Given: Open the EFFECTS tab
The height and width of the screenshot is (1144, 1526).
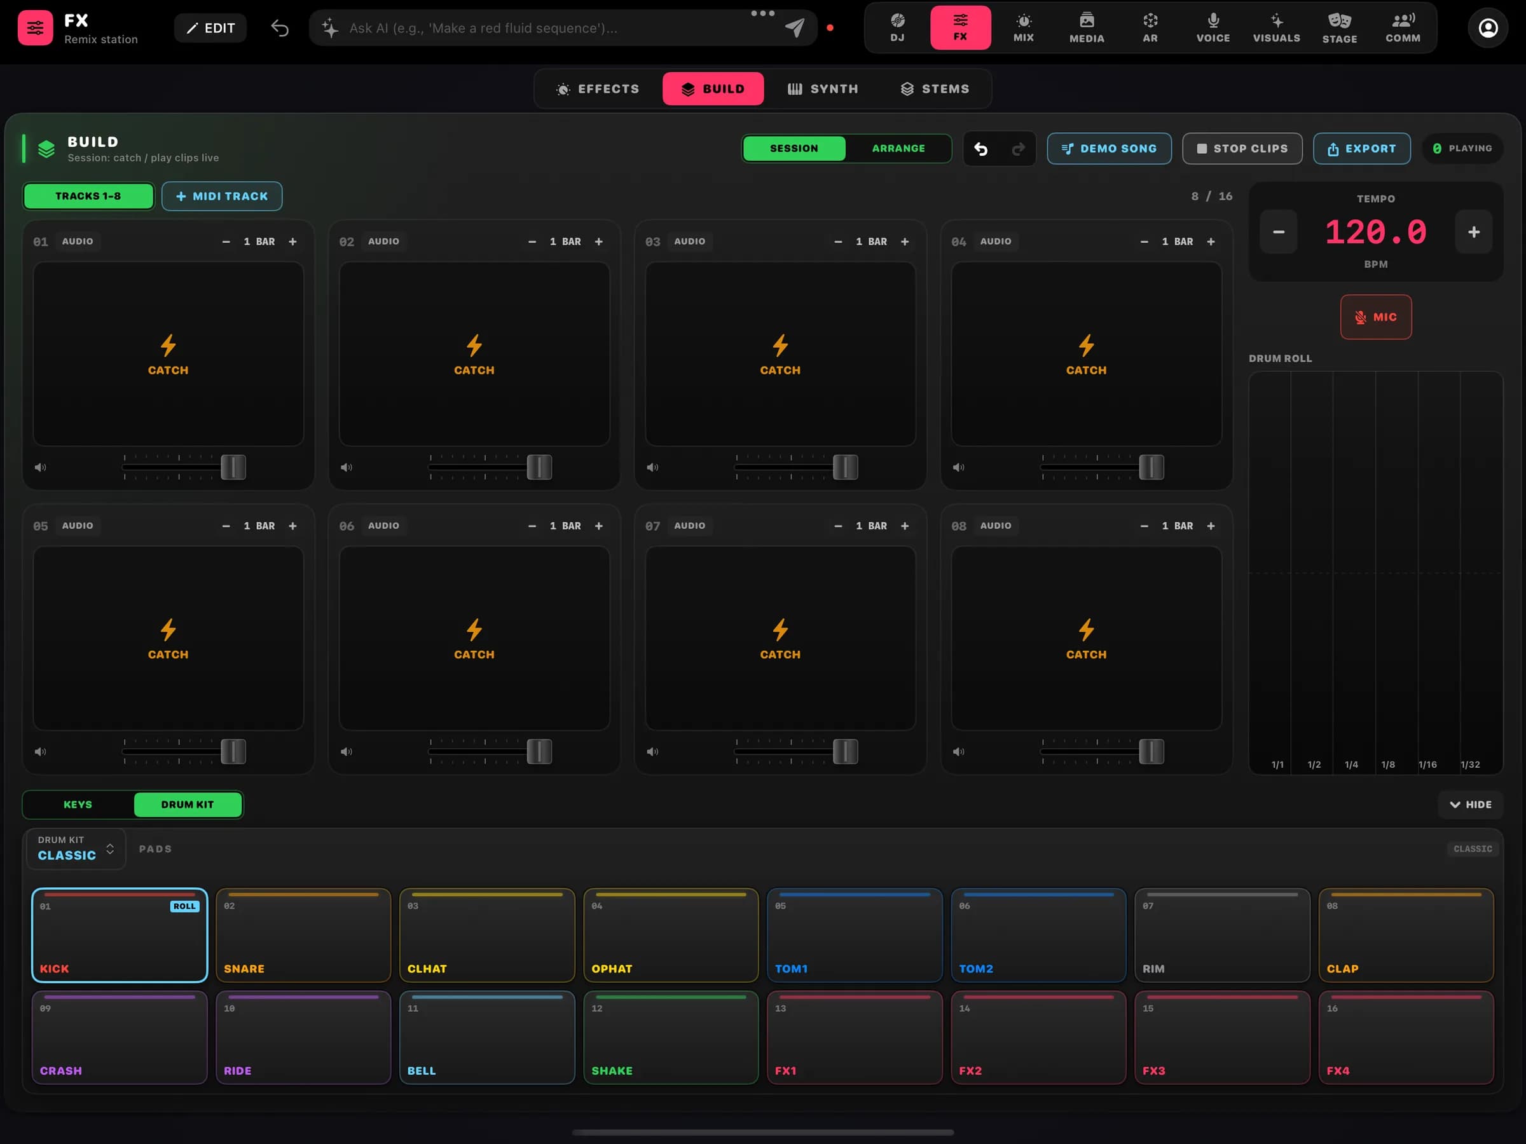Looking at the screenshot, I should [x=598, y=89].
